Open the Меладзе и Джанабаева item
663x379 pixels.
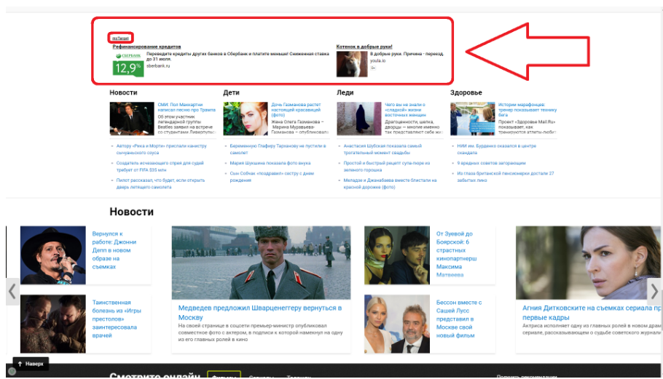click(x=390, y=183)
